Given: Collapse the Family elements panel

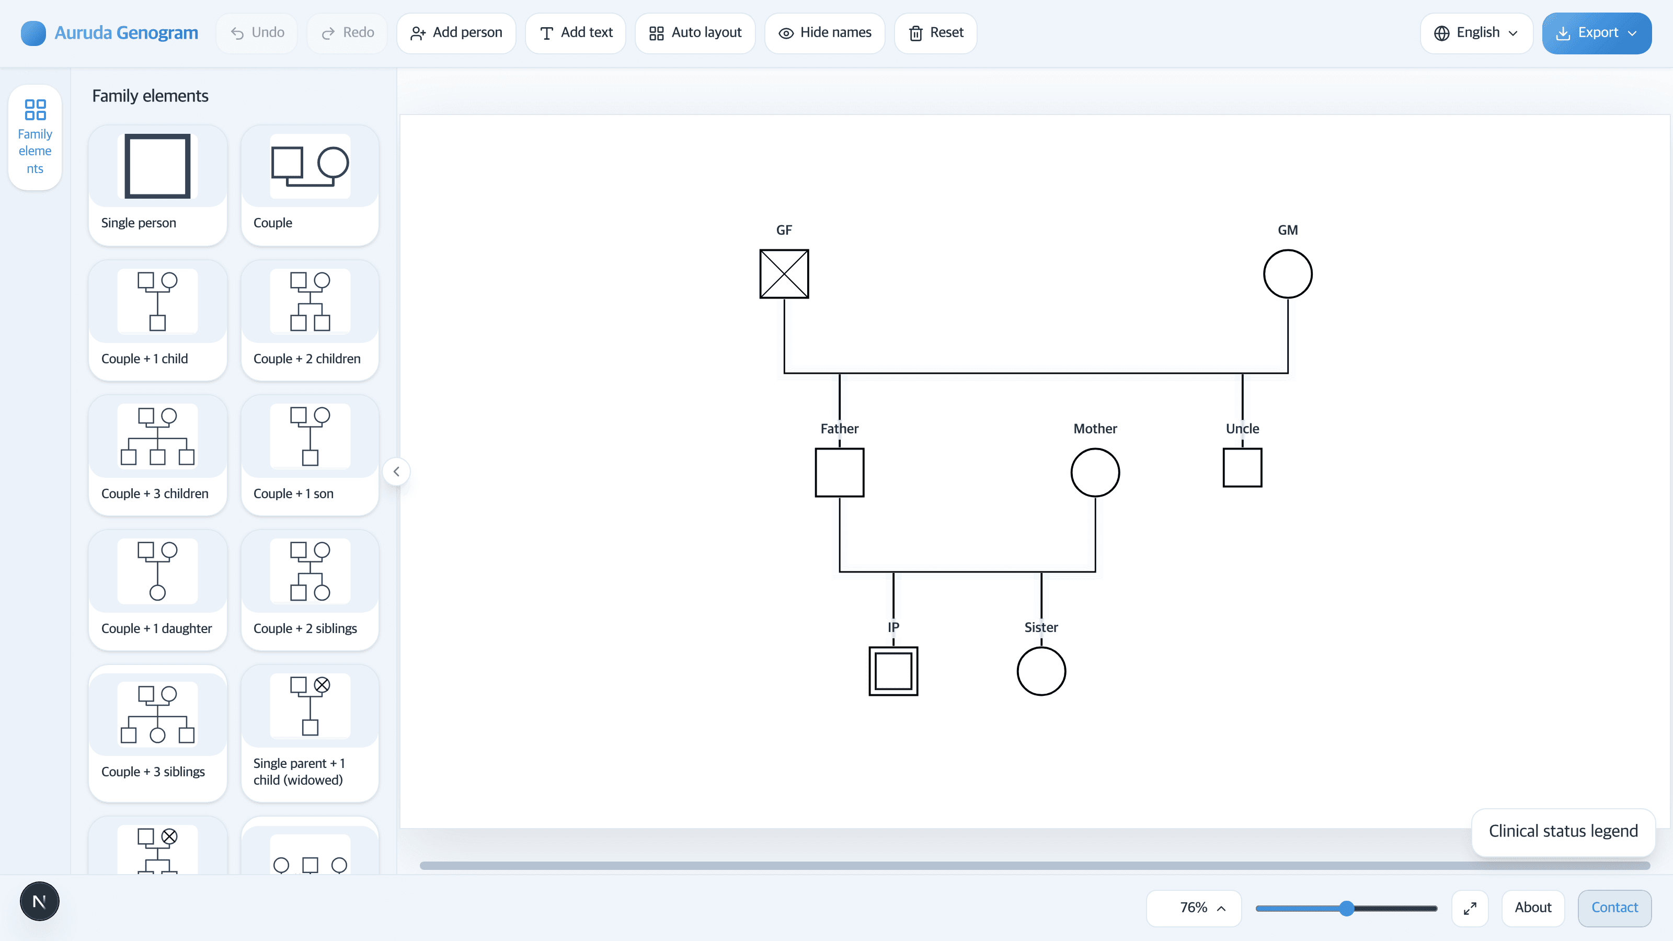Looking at the screenshot, I should [x=396, y=472].
